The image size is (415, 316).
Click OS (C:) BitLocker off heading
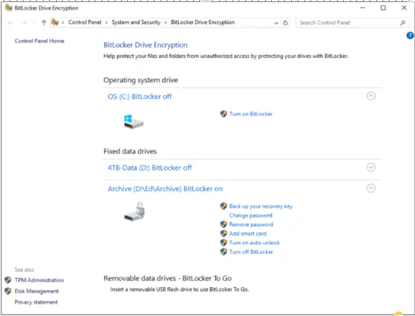[x=140, y=97]
